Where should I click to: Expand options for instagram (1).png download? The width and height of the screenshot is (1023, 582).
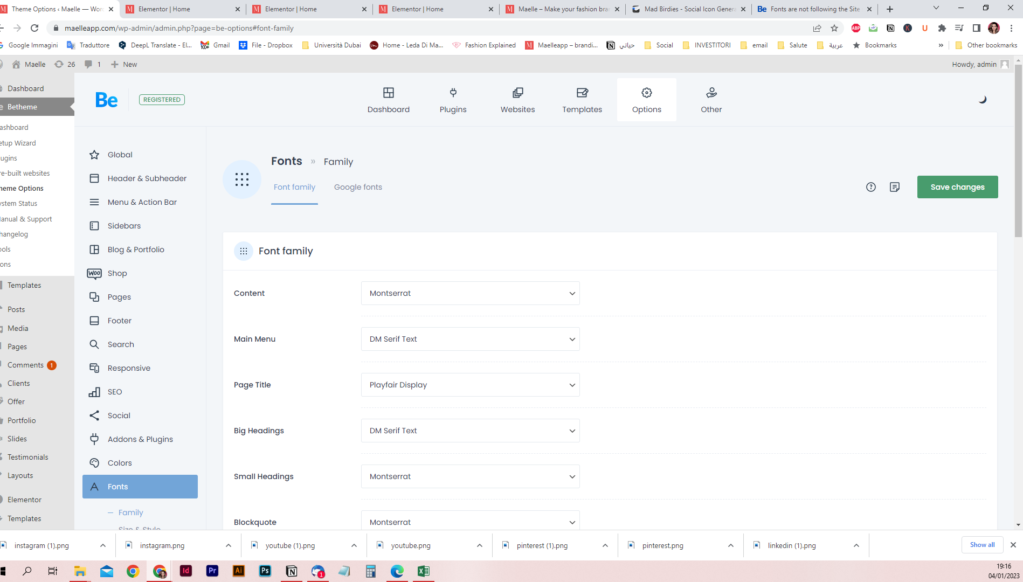click(102, 545)
